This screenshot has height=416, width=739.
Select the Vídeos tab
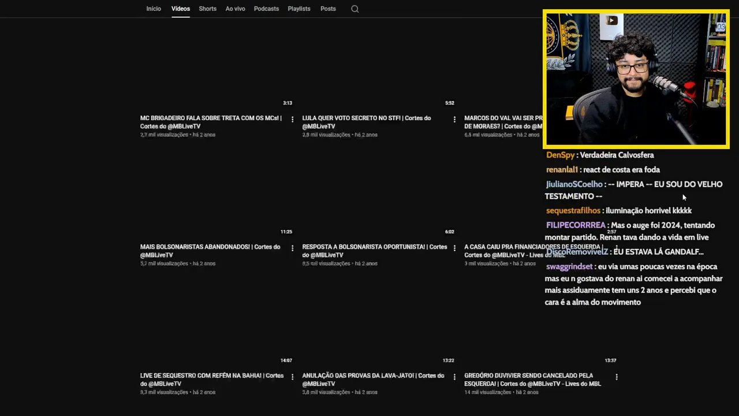click(181, 9)
